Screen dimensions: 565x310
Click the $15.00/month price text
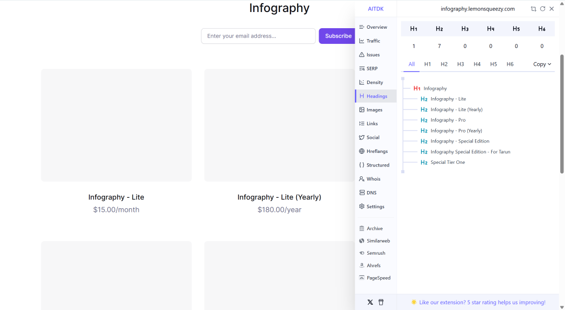[116, 210]
